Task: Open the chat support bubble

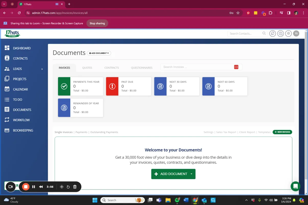Action: [295, 186]
